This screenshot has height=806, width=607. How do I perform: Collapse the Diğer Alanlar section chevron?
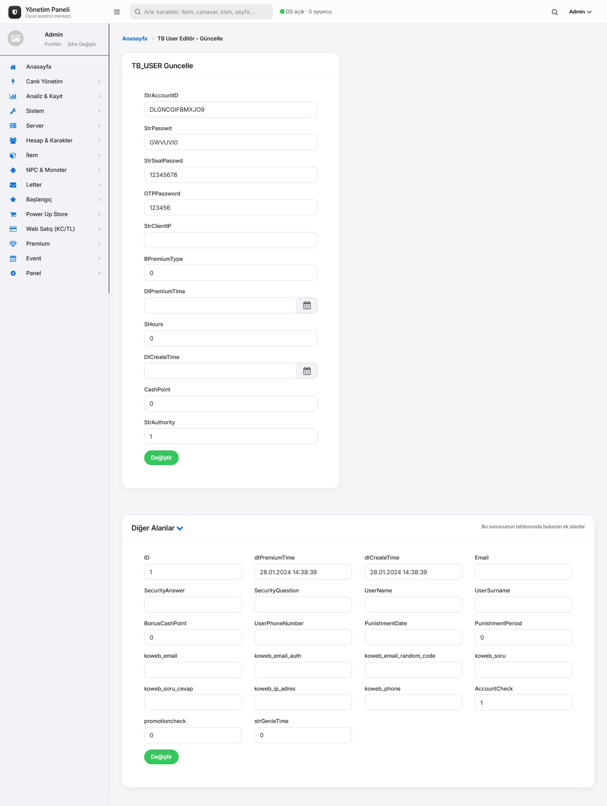[x=180, y=528]
